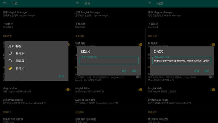Click 取消 in middle 自定义 dialog

(x=124, y=71)
